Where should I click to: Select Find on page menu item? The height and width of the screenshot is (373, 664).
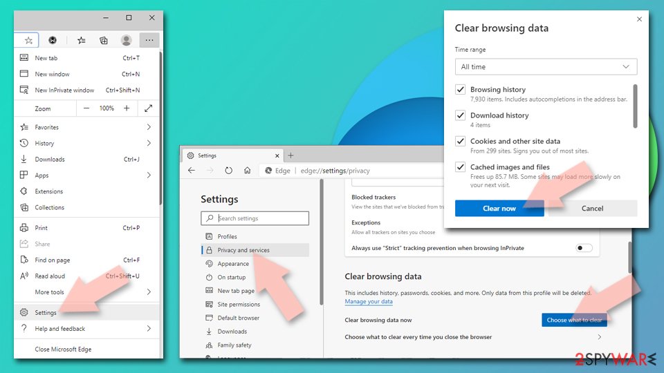pos(87,260)
